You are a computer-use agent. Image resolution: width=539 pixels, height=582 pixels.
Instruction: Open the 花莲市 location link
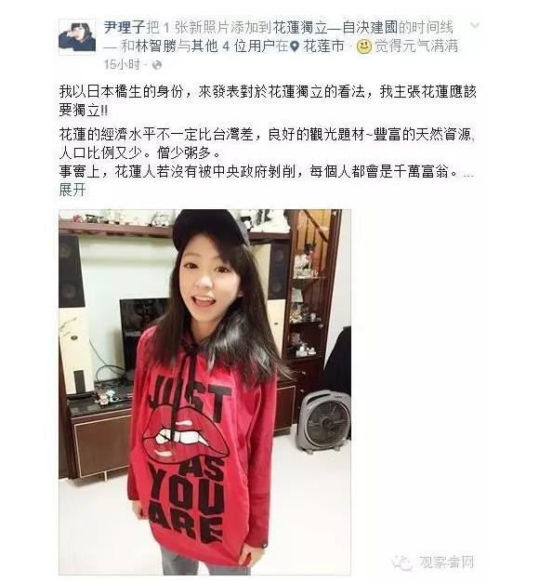pos(323,46)
